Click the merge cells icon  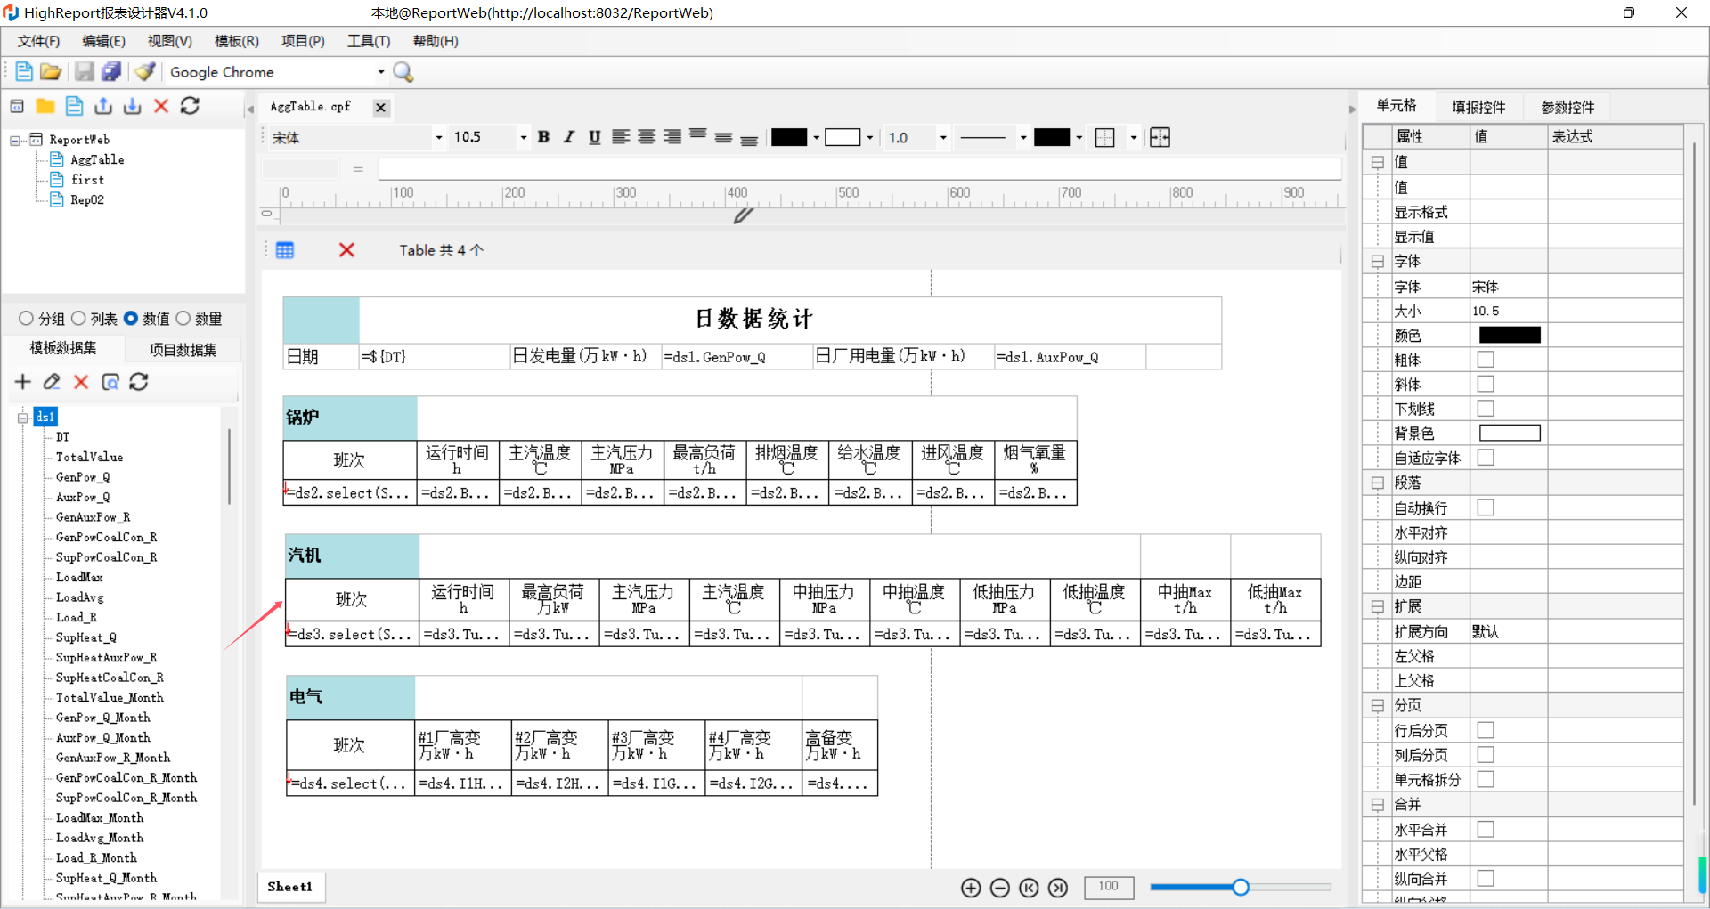point(1160,137)
